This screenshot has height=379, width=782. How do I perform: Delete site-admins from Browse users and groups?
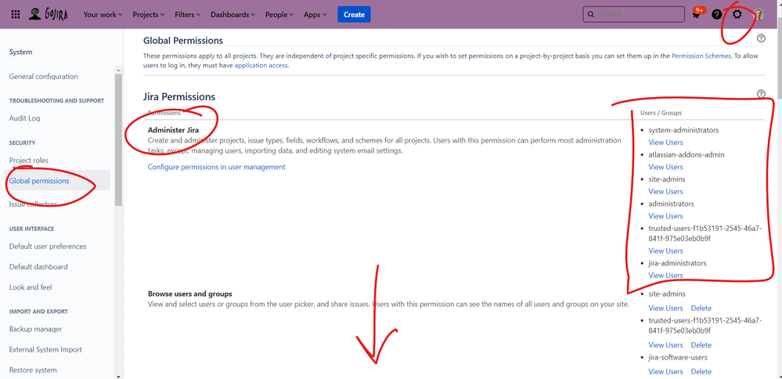pyautogui.click(x=701, y=309)
